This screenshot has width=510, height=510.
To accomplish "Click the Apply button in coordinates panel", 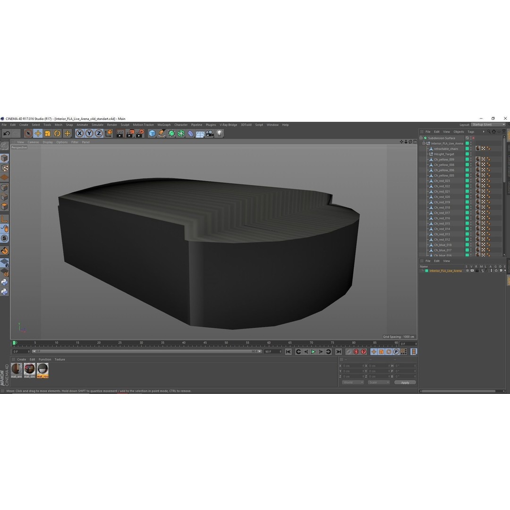I will click(x=405, y=382).
